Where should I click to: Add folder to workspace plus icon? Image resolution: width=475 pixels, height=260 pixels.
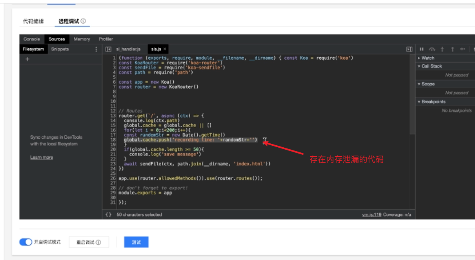27,59
